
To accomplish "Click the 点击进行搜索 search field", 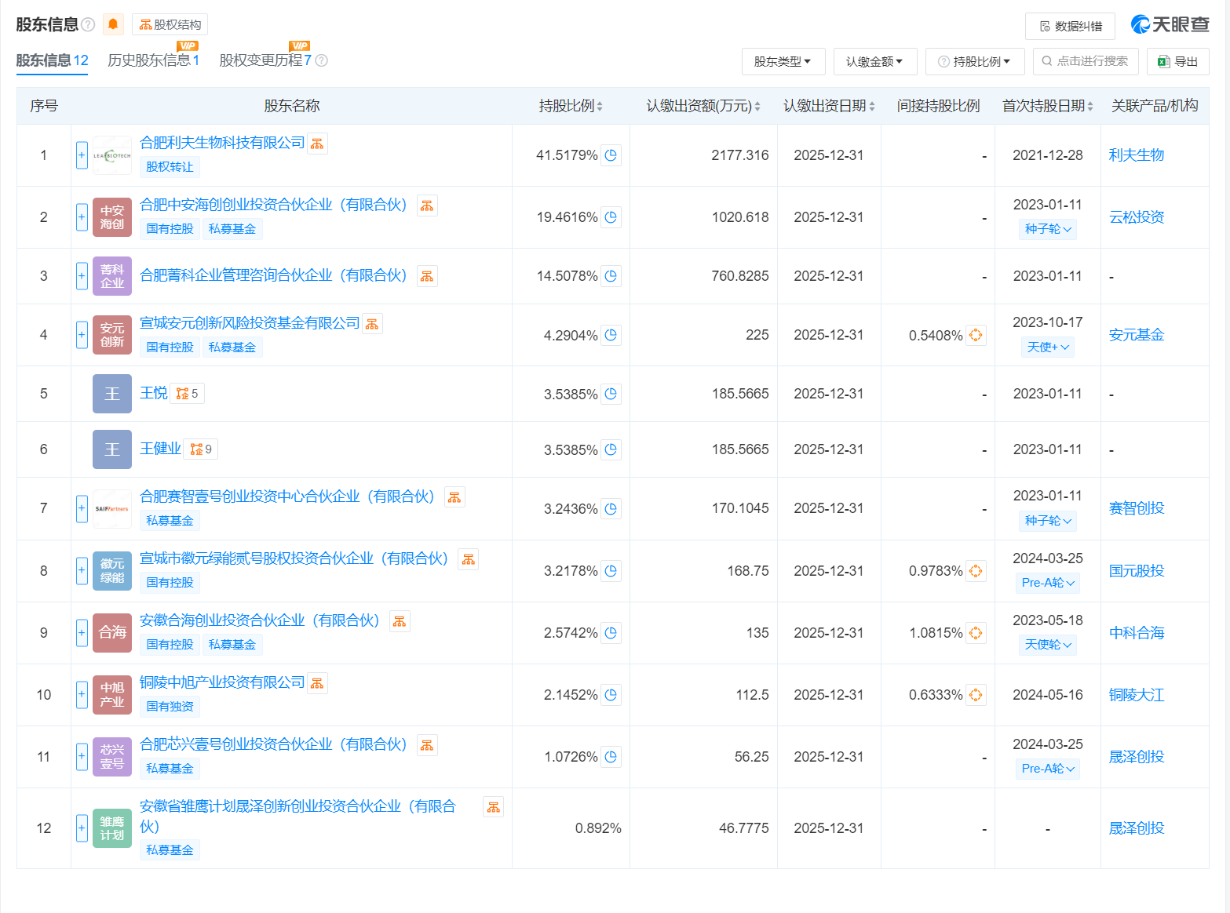I will coord(1085,61).
